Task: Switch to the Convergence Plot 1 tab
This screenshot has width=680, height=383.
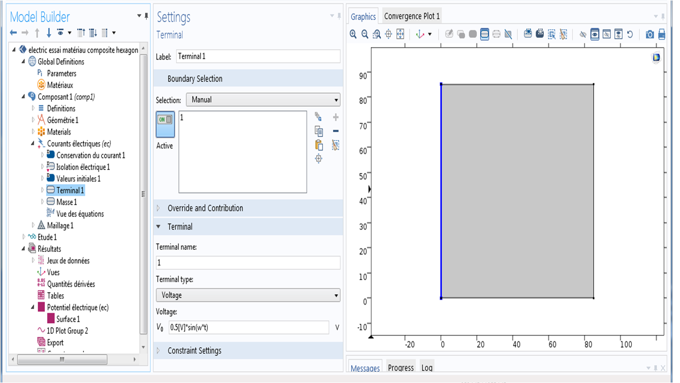Action: [x=412, y=16]
